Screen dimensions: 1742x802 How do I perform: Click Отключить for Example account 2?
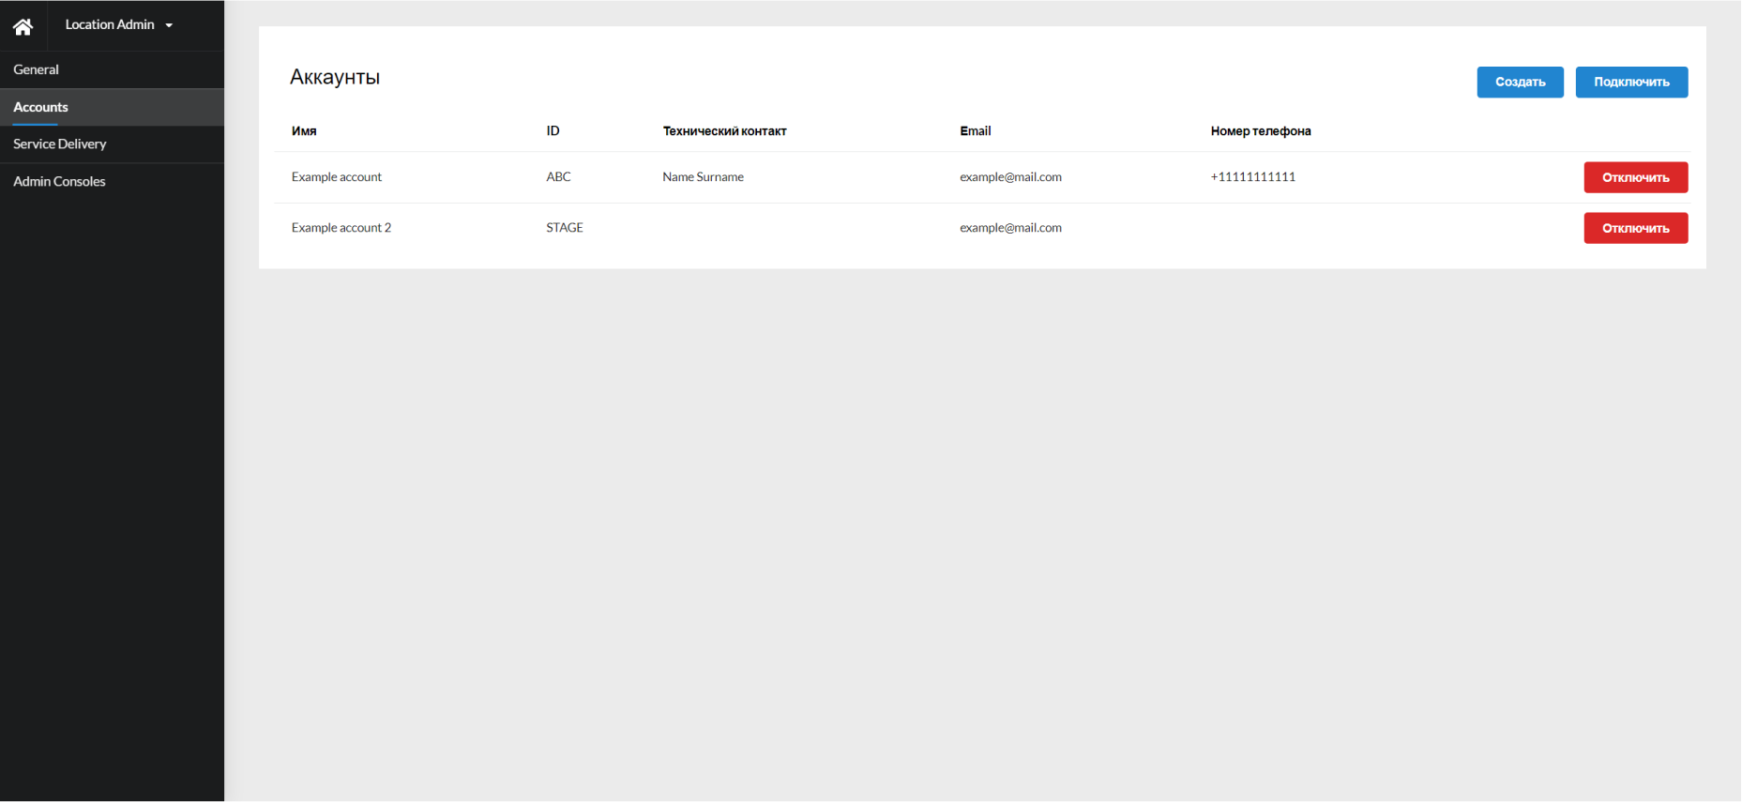[x=1635, y=228]
